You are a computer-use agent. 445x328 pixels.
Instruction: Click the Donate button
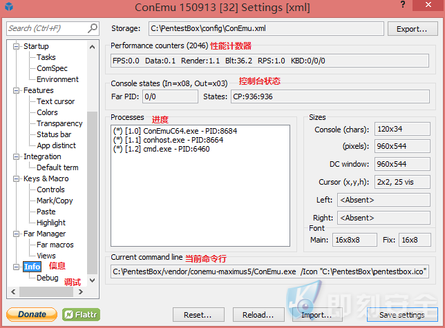pyautogui.click(x=32, y=314)
